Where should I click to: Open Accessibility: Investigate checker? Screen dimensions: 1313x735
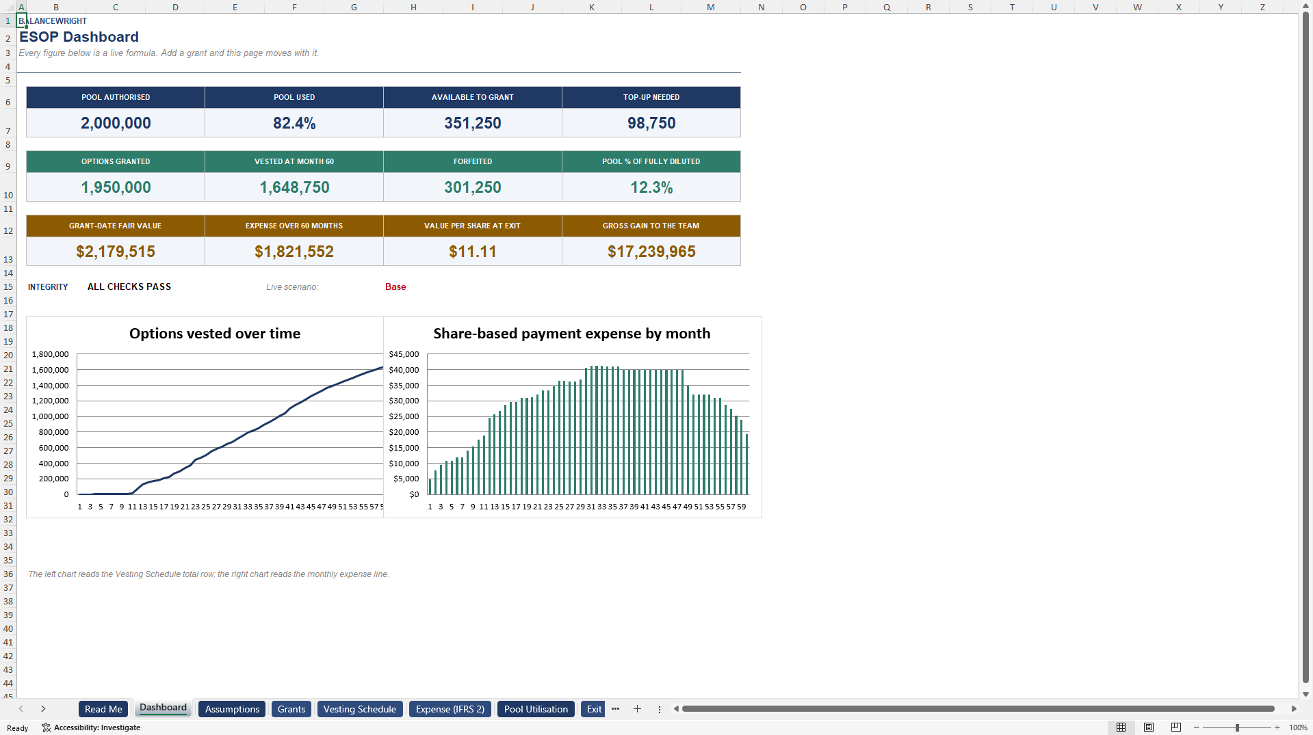coord(91,727)
